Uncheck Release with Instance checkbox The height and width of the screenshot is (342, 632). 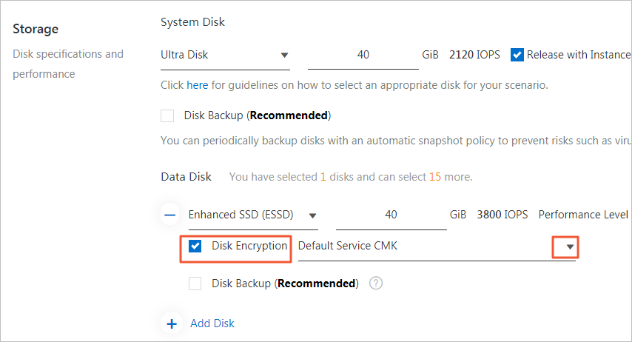pyautogui.click(x=517, y=55)
